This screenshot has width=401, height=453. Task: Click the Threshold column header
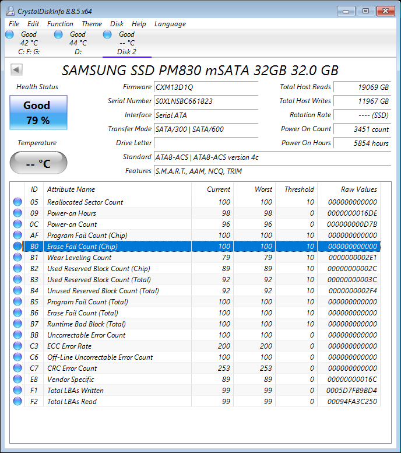coord(296,189)
